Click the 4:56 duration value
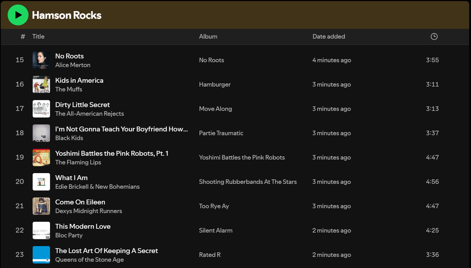 (432, 182)
